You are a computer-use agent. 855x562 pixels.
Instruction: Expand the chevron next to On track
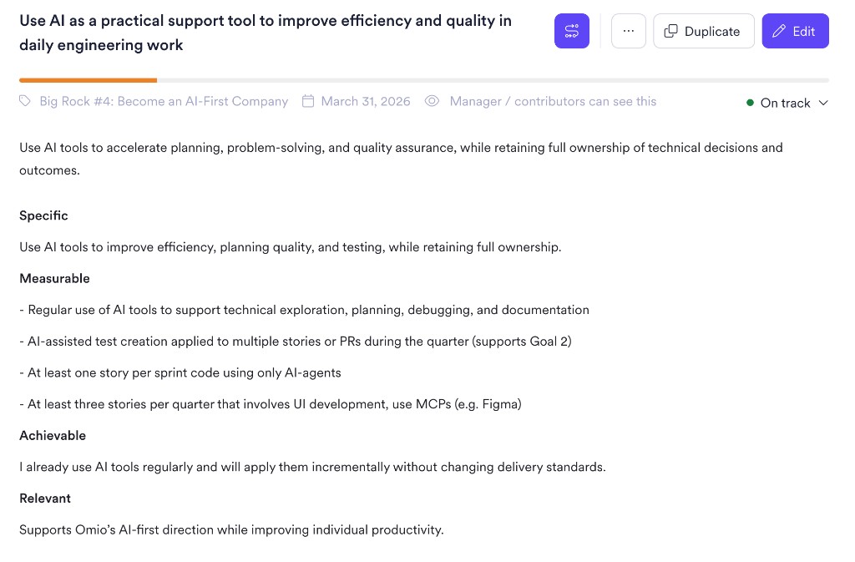[824, 104]
